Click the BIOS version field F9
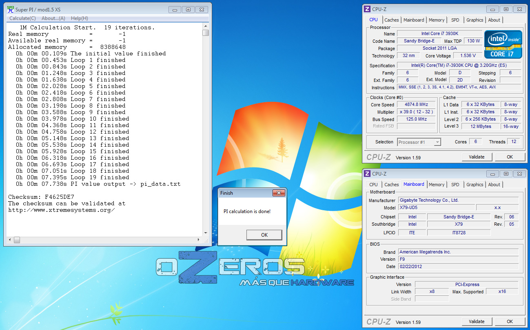Viewport: 530px width, 330px height. point(458,259)
